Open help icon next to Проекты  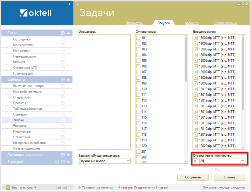(x=63, y=103)
